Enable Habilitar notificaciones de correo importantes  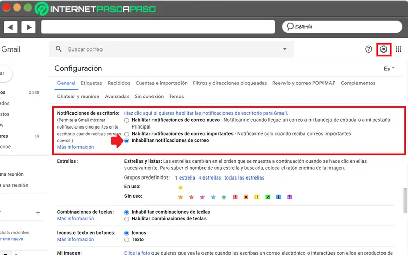(126, 134)
